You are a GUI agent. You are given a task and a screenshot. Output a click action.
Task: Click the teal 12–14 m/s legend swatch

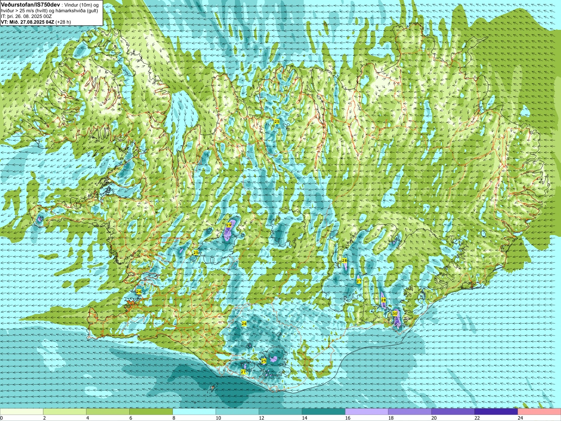click(280, 412)
